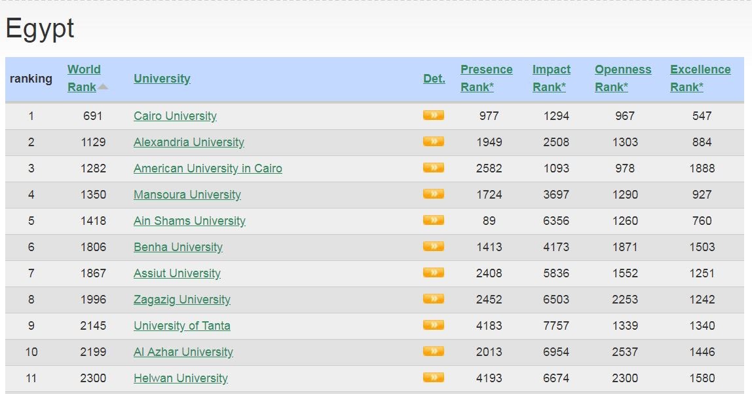The image size is (752, 394).
Task: Select presence rank value 977
Action: click(489, 115)
